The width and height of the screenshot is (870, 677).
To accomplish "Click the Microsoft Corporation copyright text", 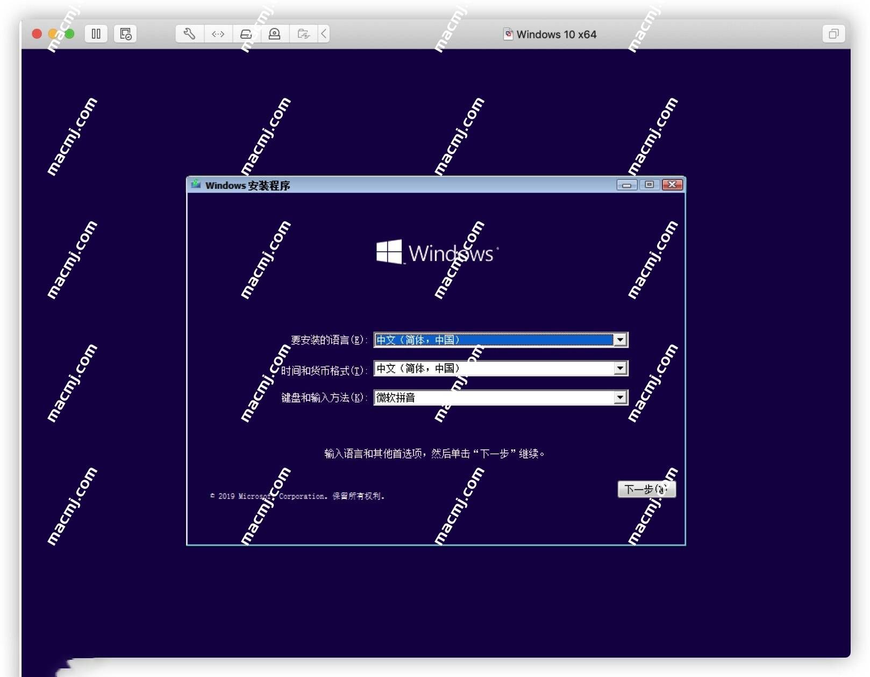I will pyautogui.click(x=297, y=496).
